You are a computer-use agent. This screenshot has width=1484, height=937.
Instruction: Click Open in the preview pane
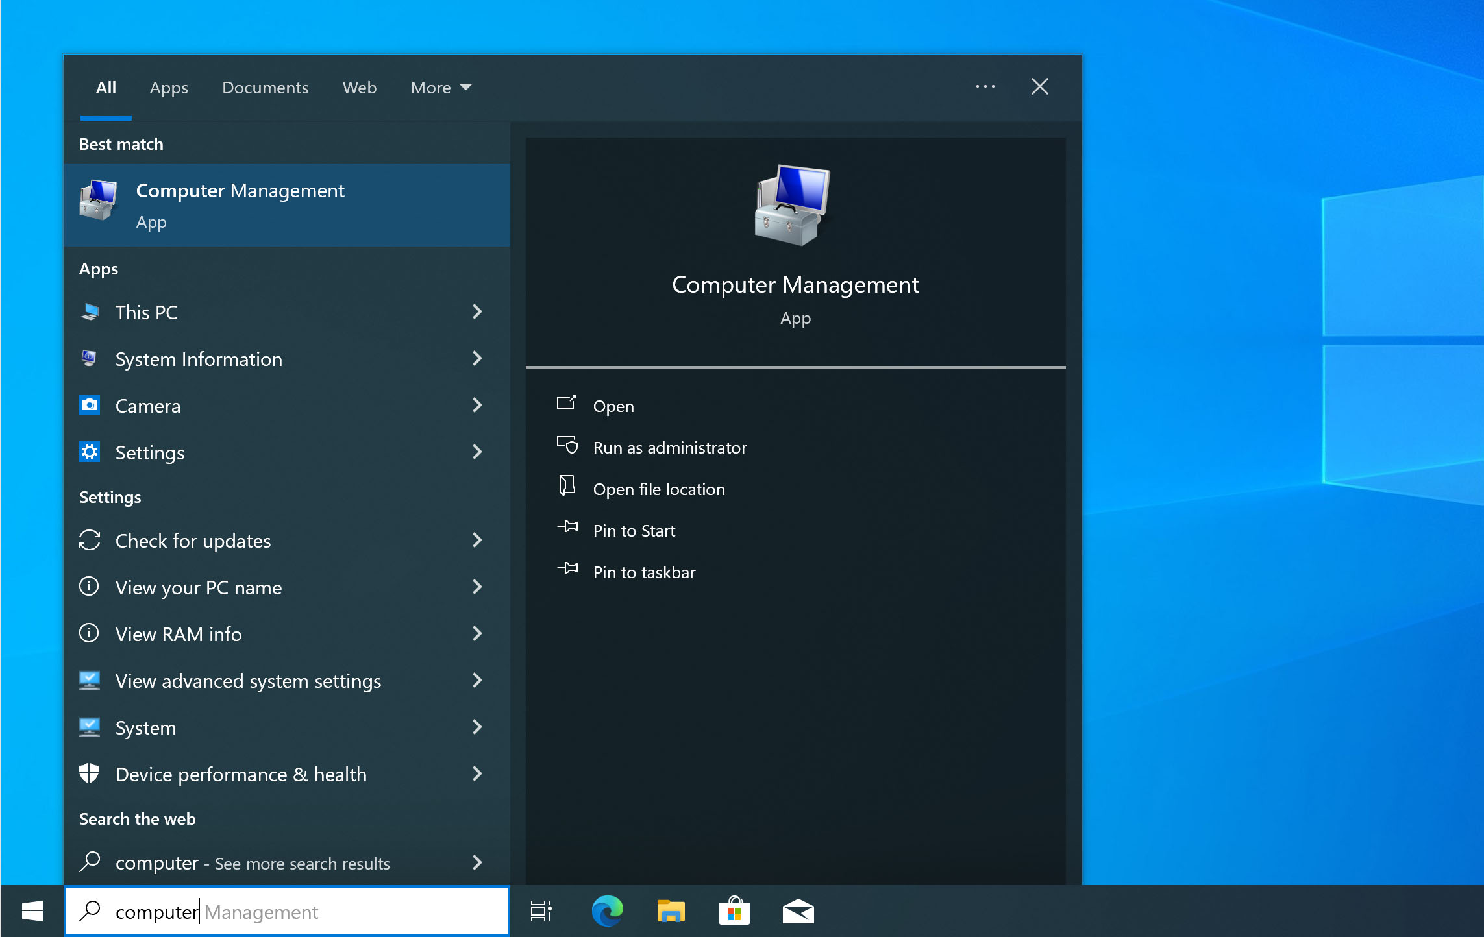point(613,406)
